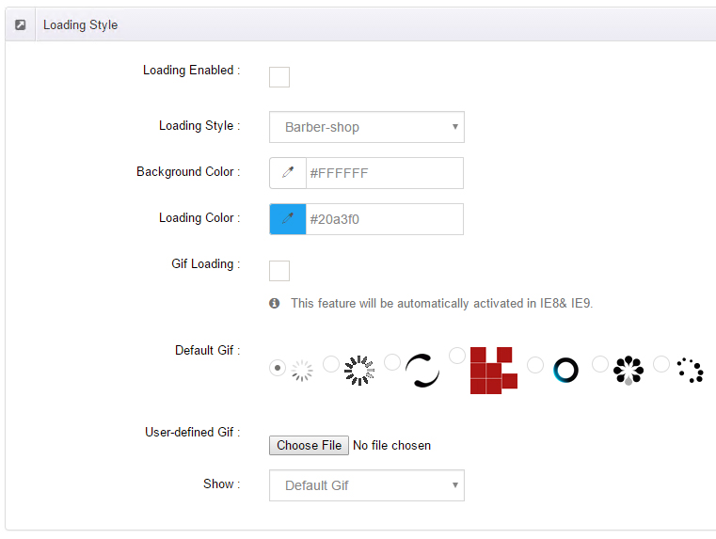Click the red squares loading gif preview

494,370
